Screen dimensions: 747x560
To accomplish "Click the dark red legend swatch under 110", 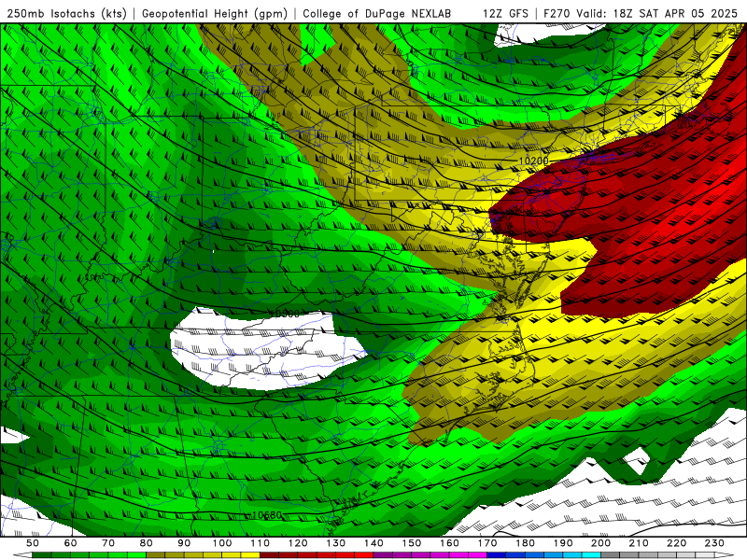I will pos(269,555).
